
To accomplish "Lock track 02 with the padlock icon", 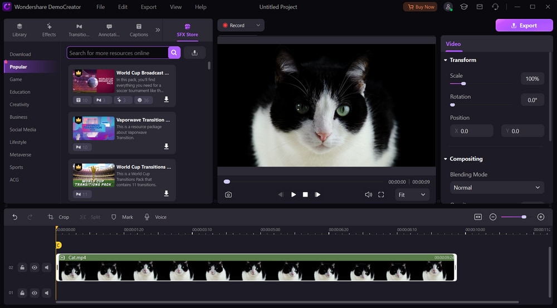I will pos(22,268).
